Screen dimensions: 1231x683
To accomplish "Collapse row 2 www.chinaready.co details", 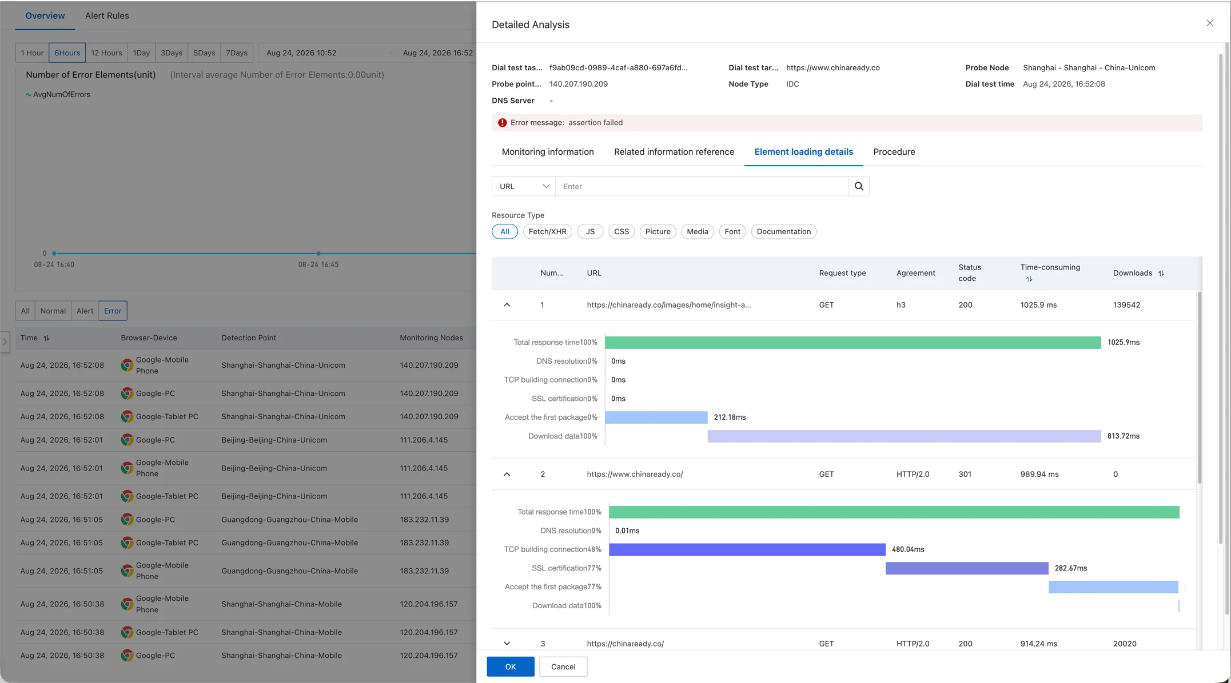I will click(507, 474).
